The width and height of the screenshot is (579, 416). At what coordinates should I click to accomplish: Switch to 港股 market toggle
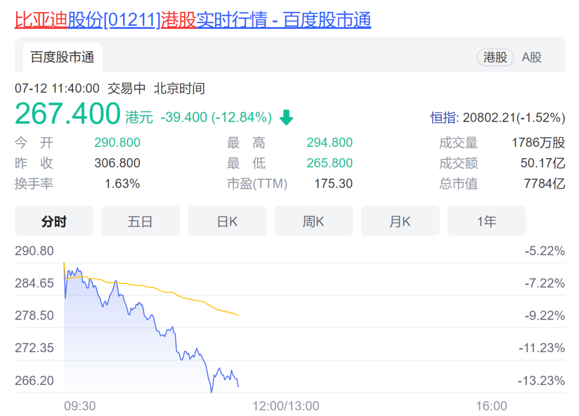point(495,57)
